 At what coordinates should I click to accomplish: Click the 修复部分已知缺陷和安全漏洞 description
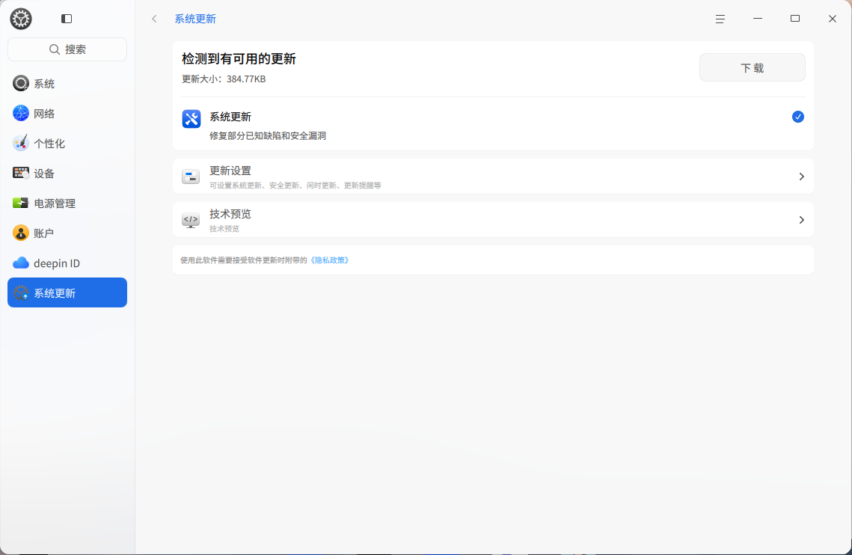click(x=268, y=136)
